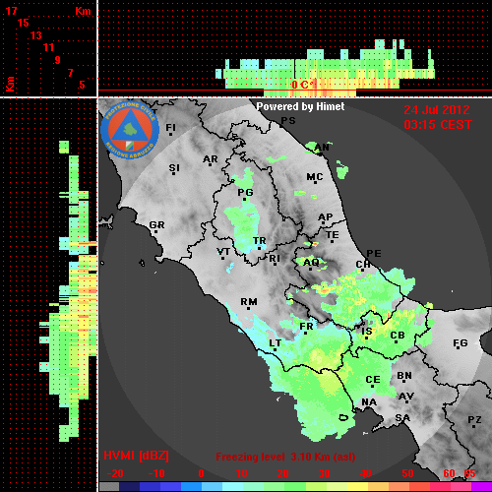The image size is (492, 492).
Task: Click the '11' km altitude label
Action: (48, 47)
